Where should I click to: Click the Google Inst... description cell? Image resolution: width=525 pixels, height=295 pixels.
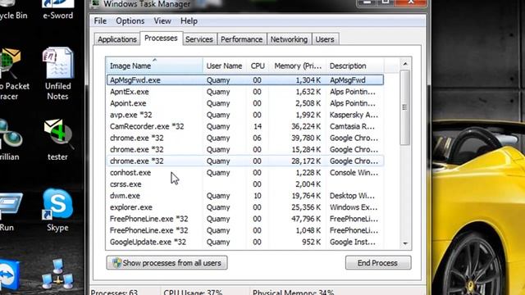pos(352,242)
